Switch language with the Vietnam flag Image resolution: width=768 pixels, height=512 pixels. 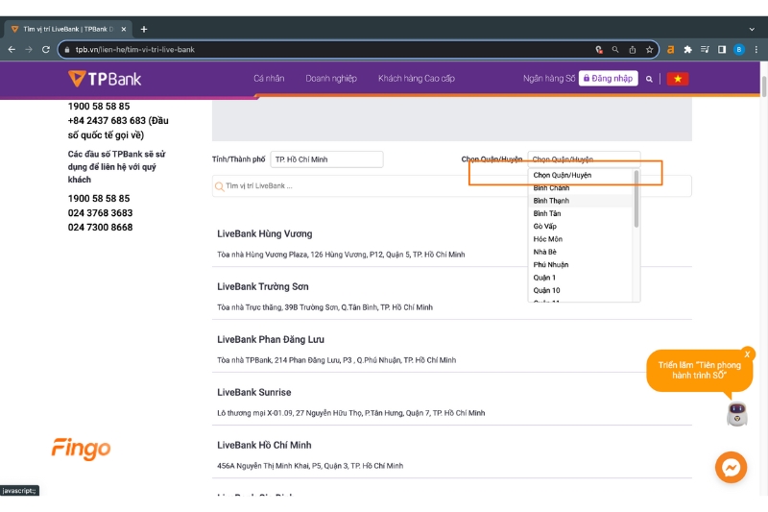[x=678, y=79]
